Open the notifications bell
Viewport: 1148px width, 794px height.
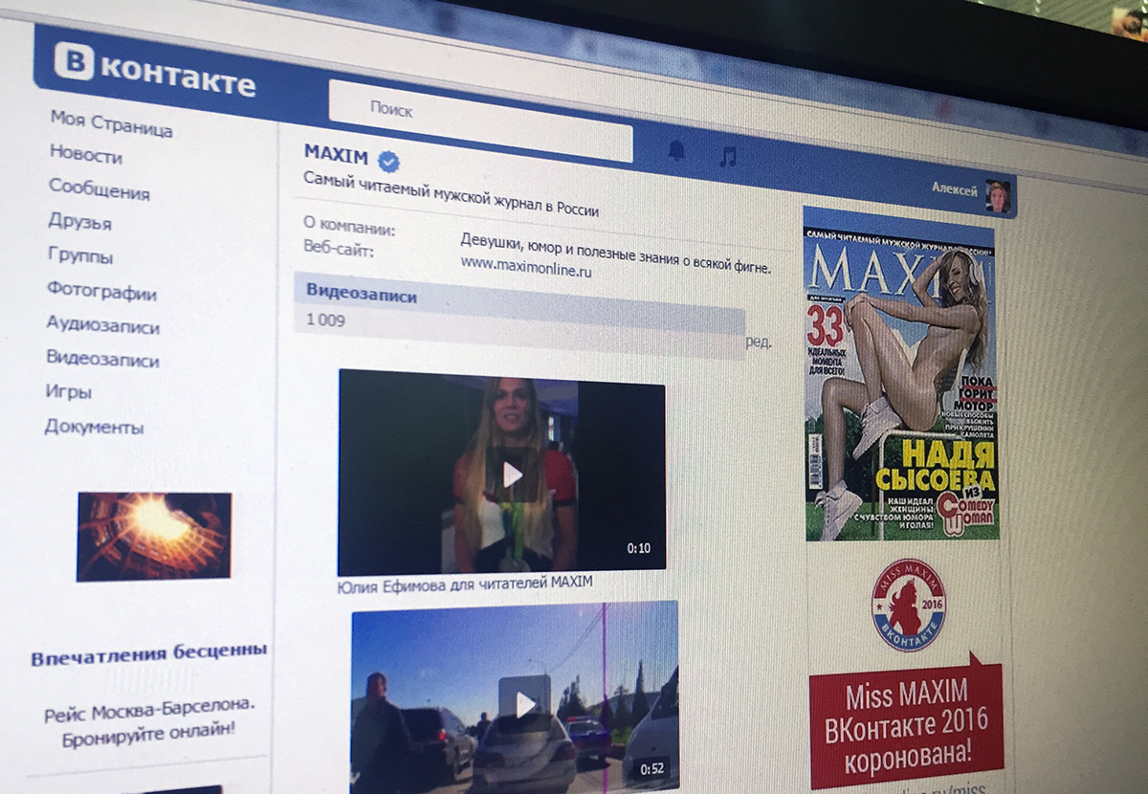click(677, 150)
